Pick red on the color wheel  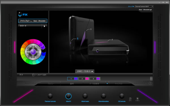click(28, 42)
